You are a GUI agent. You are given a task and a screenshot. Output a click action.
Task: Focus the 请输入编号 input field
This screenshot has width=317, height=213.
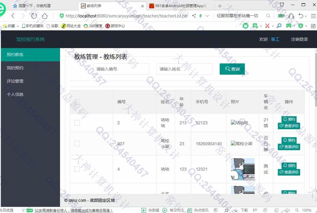[x=121, y=69]
